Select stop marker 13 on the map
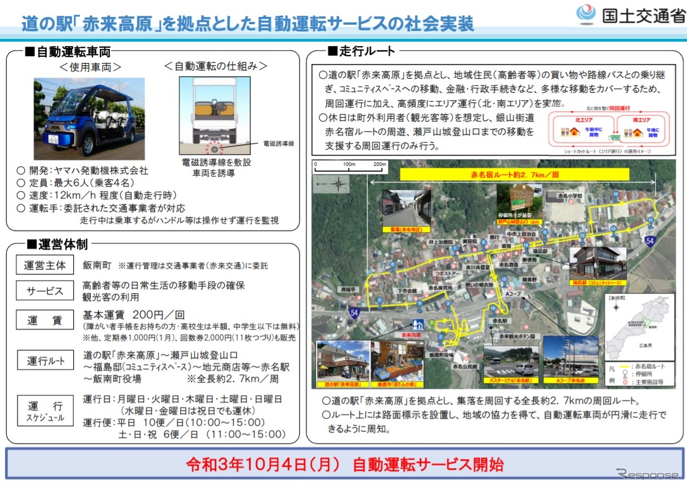 (x=582, y=237)
